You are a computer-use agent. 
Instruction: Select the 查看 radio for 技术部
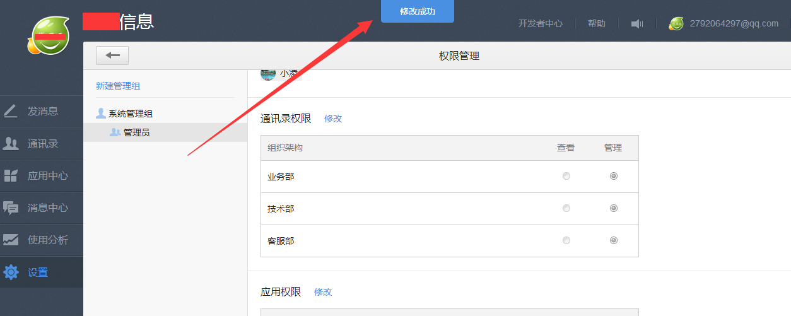pos(566,208)
